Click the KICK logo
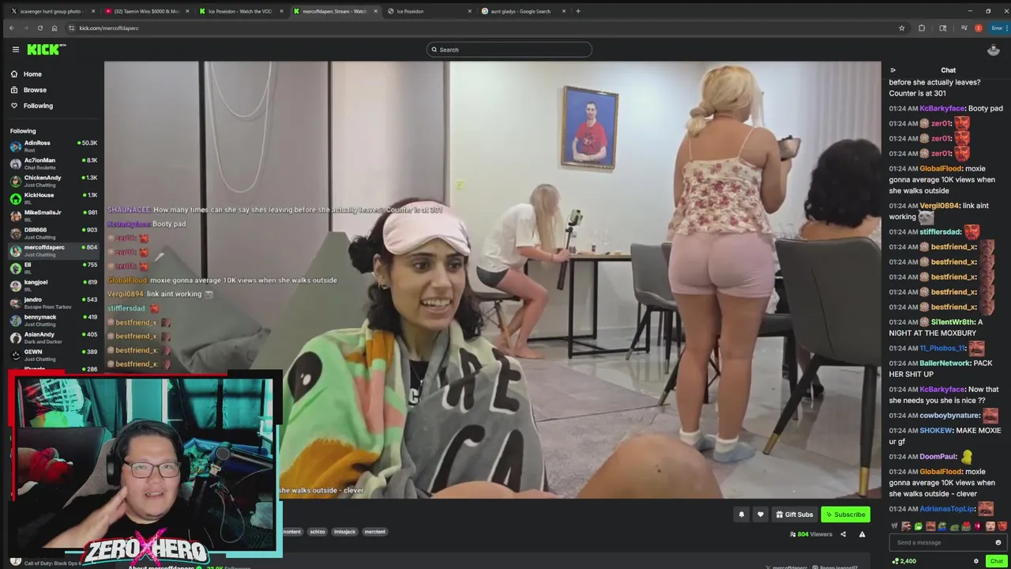 pyautogui.click(x=46, y=49)
